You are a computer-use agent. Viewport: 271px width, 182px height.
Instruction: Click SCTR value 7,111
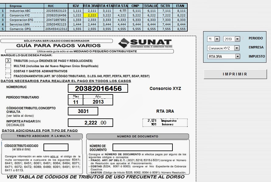(x=165, y=11)
